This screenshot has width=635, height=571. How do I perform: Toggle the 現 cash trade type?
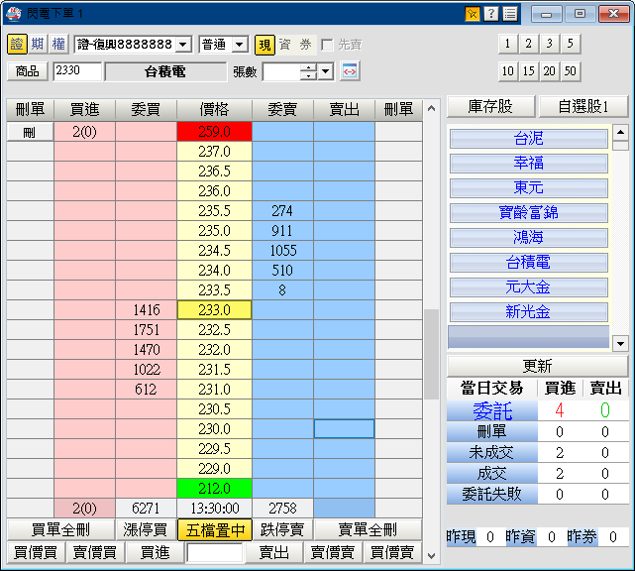point(265,45)
